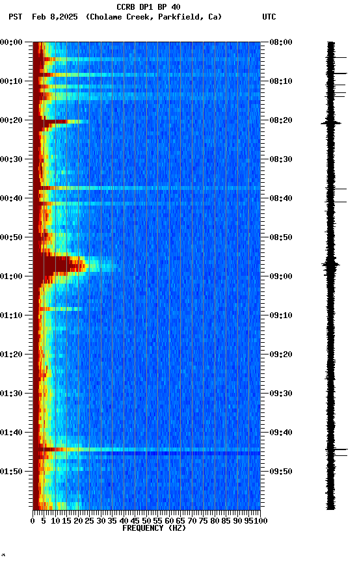Click the location text 'Cholame Creek, Parkfield, Ca'

point(153,17)
